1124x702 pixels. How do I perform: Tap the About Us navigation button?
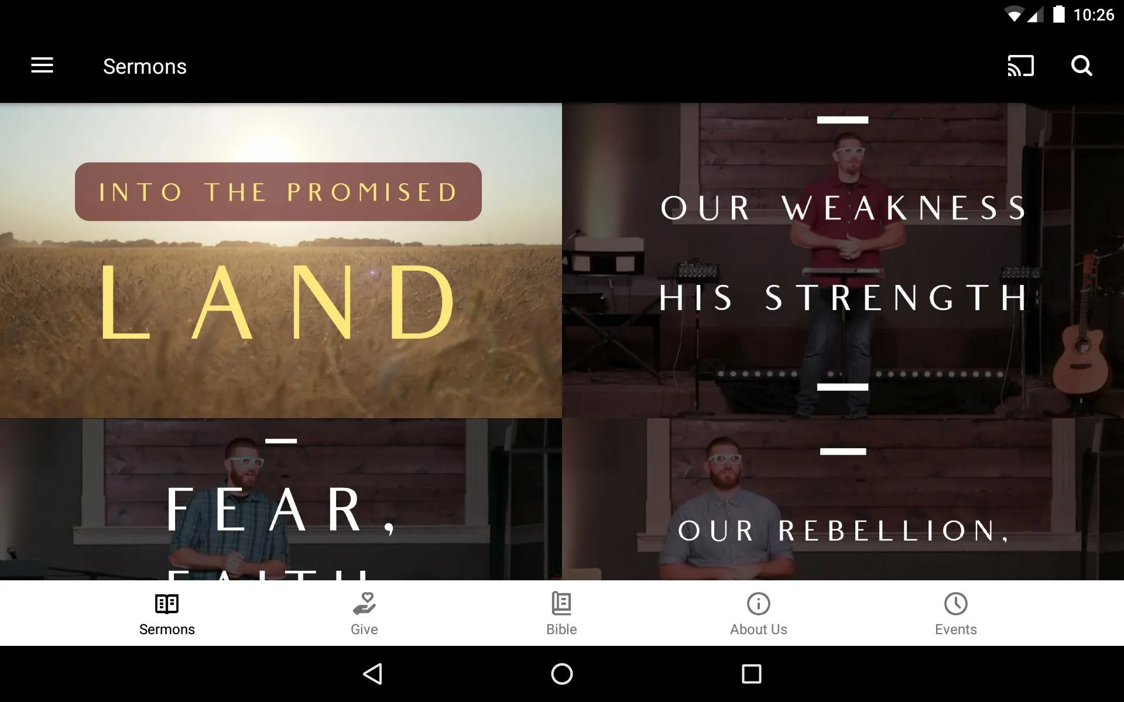[x=758, y=614]
